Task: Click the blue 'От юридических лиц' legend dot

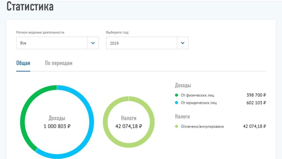Action: point(177,103)
